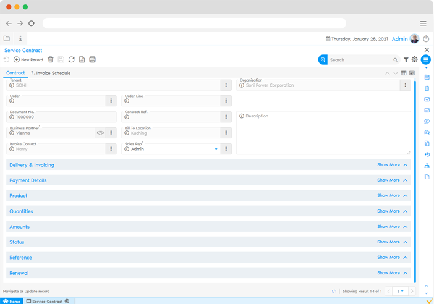Click the New Record button
This screenshot has width=434, height=304.
(x=28, y=60)
